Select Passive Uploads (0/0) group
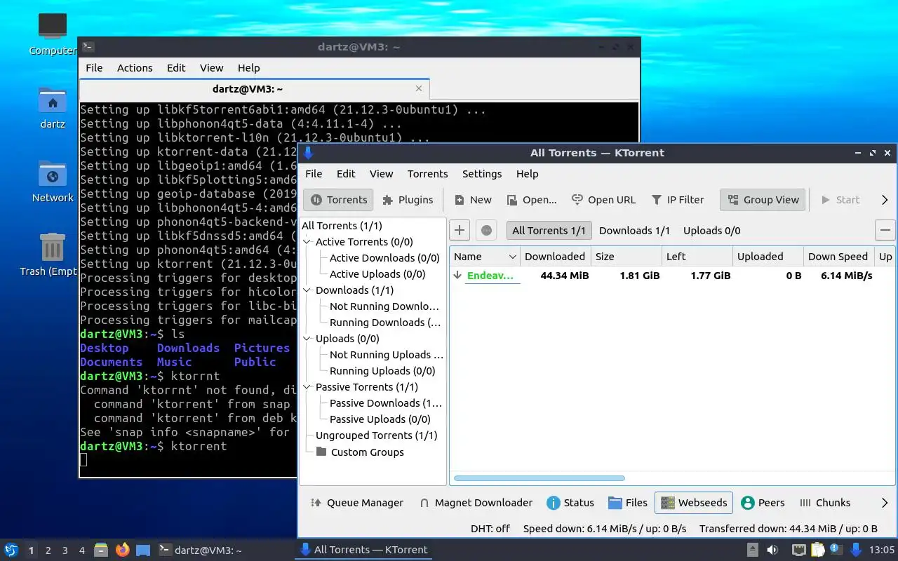The height and width of the screenshot is (561, 898). [380, 419]
